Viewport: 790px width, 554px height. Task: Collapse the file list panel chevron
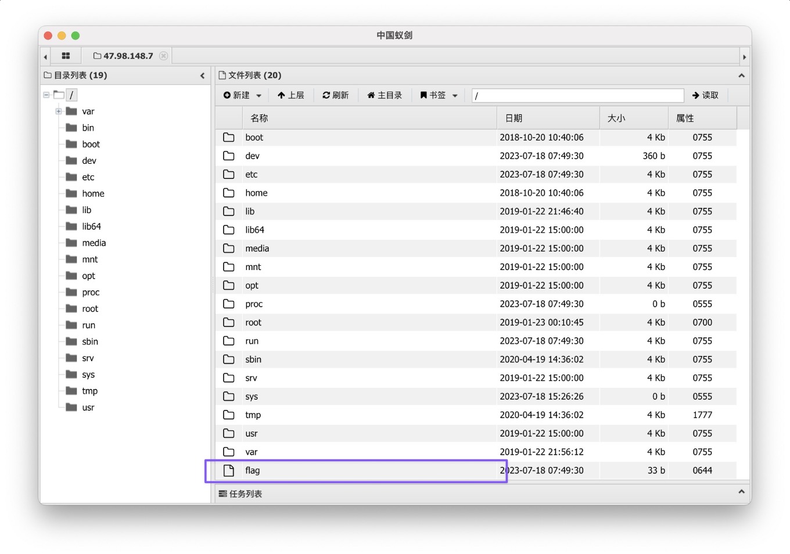pos(741,75)
